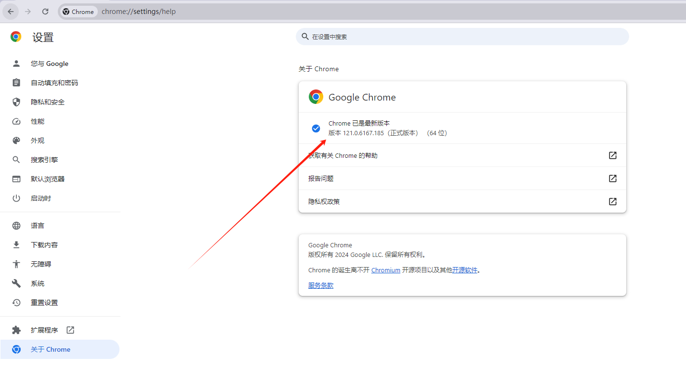Click the Google Chrome logo in the card

pos(316,97)
